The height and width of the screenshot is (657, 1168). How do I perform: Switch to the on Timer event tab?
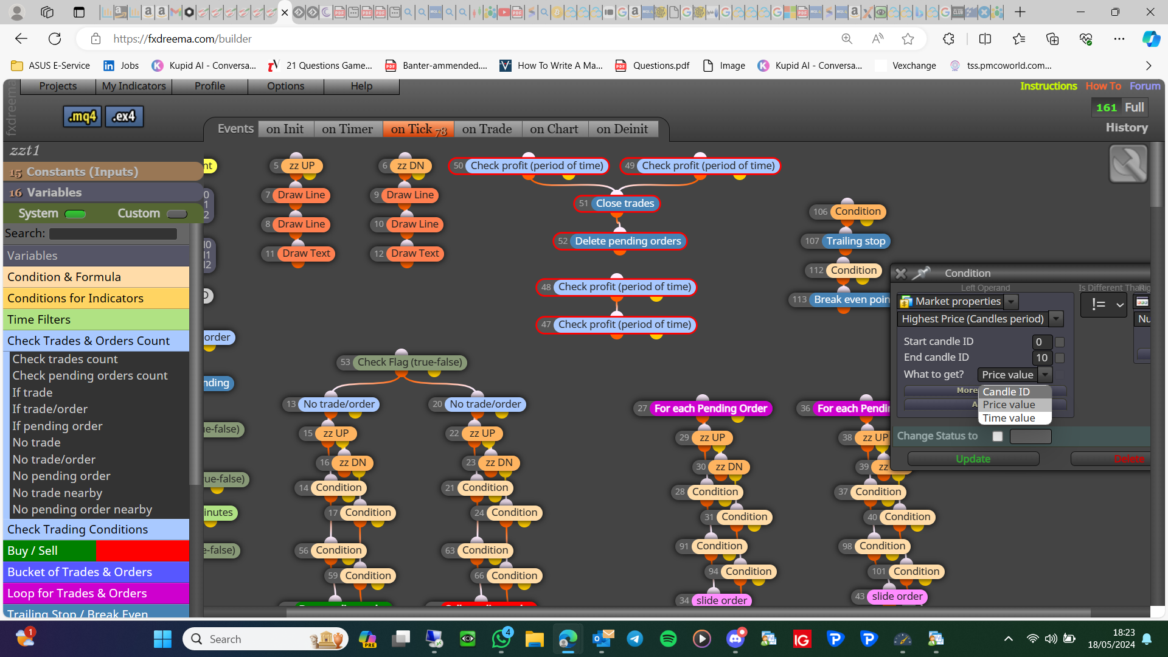347,129
